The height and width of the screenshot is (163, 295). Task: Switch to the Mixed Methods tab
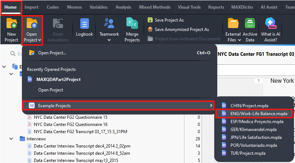[155, 7]
